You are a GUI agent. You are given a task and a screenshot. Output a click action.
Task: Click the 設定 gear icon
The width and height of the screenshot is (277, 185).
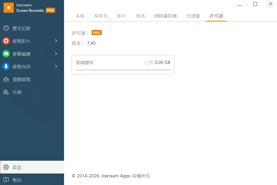click(x=6, y=167)
